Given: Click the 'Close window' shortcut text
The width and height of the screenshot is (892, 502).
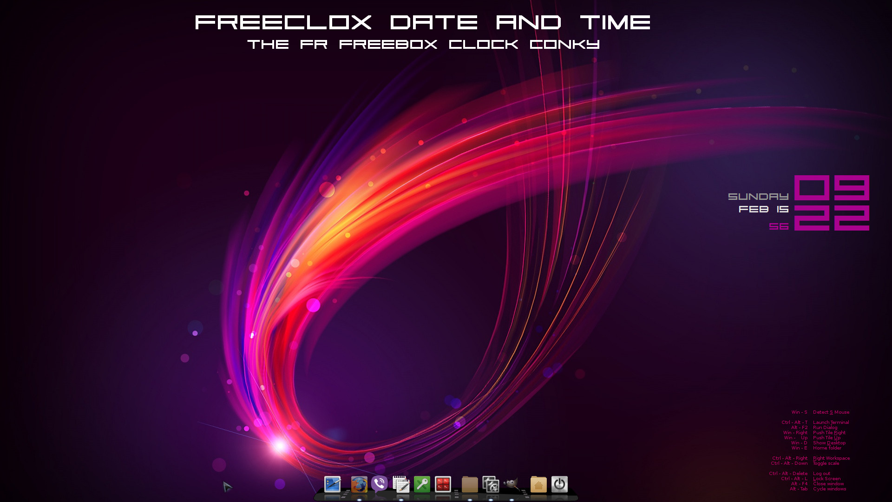Looking at the screenshot, I should click(828, 484).
